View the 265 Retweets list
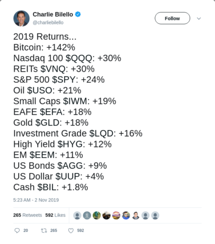 [x=28, y=215]
